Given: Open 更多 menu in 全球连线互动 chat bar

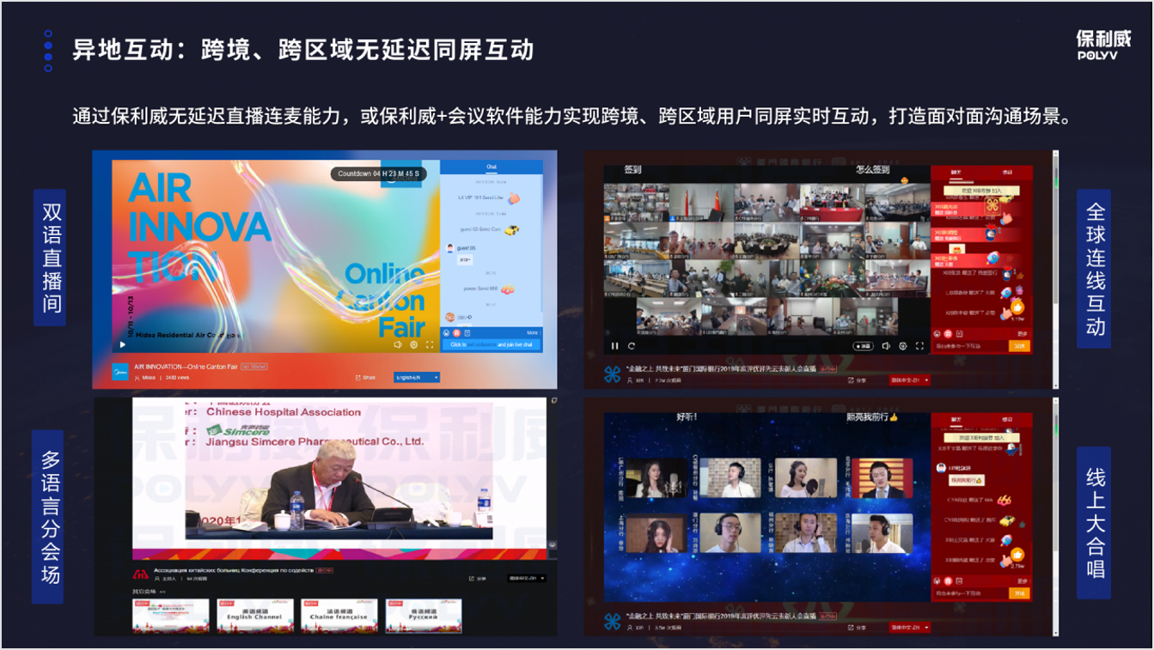Looking at the screenshot, I should click(x=1022, y=333).
